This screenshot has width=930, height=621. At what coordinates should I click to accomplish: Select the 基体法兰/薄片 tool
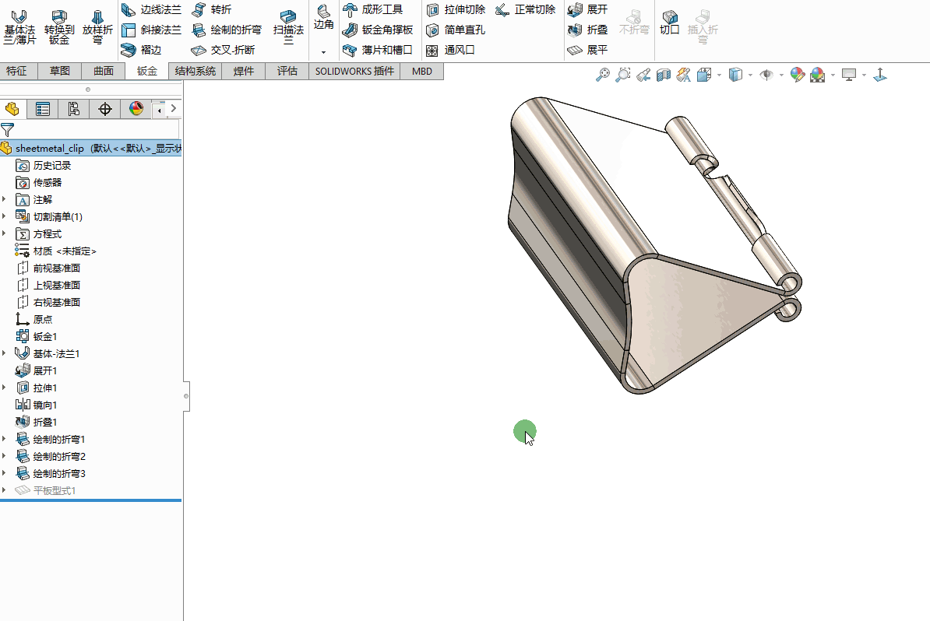(x=19, y=27)
